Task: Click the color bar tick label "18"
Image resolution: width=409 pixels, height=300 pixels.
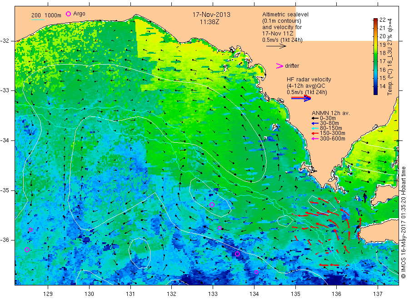Action: click(x=382, y=53)
